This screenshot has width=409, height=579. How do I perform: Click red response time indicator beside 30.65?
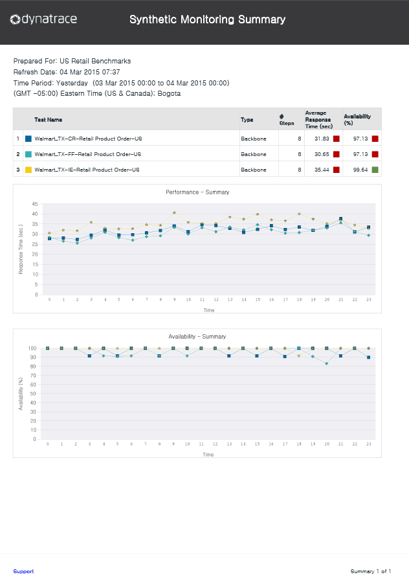coord(337,154)
